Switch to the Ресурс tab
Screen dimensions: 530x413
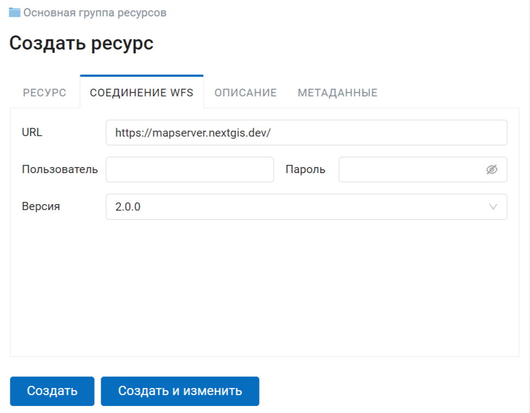point(45,93)
